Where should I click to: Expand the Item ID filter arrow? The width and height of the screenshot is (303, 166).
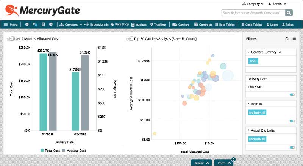pos(248,104)
